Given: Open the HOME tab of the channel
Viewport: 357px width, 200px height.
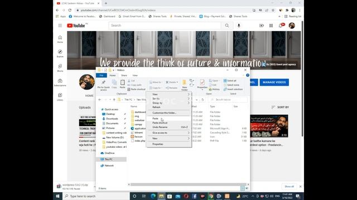Looking at the screenshot, I should pos(89,96).
